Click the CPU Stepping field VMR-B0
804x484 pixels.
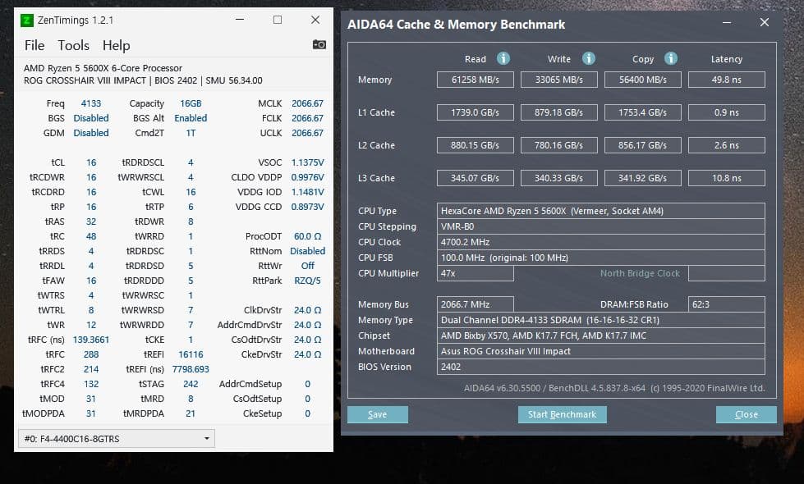[x=601, y=226]
